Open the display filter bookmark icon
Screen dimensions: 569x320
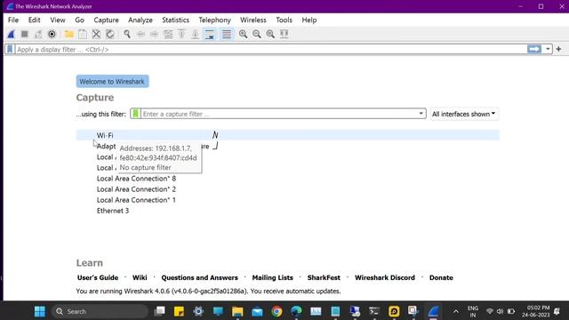(10, 50)
